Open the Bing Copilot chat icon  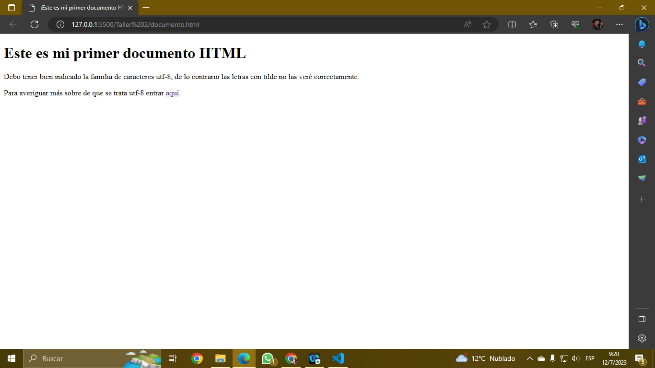(642, 24)
